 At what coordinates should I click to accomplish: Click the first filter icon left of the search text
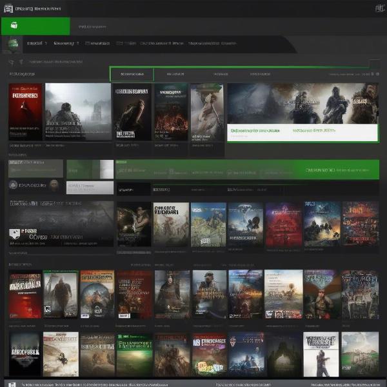(12, 62)
